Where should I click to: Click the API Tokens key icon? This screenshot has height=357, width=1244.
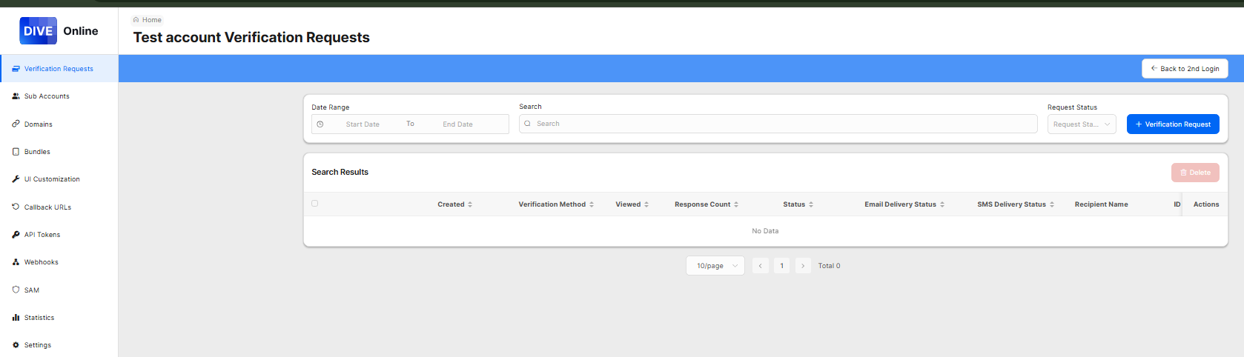(x=16, y=235)
